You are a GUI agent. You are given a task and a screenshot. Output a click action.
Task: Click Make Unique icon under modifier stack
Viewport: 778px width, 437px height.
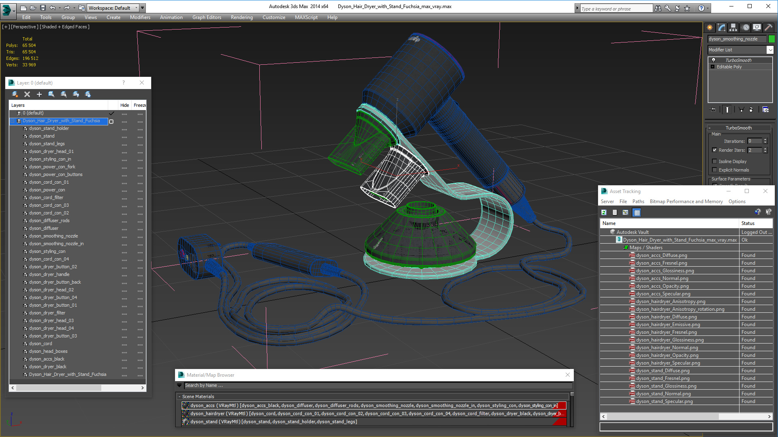tap(741, 109)
